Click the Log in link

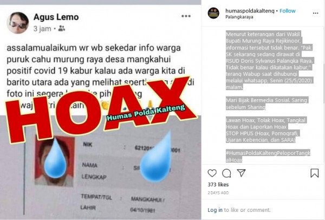pos(215,210)
